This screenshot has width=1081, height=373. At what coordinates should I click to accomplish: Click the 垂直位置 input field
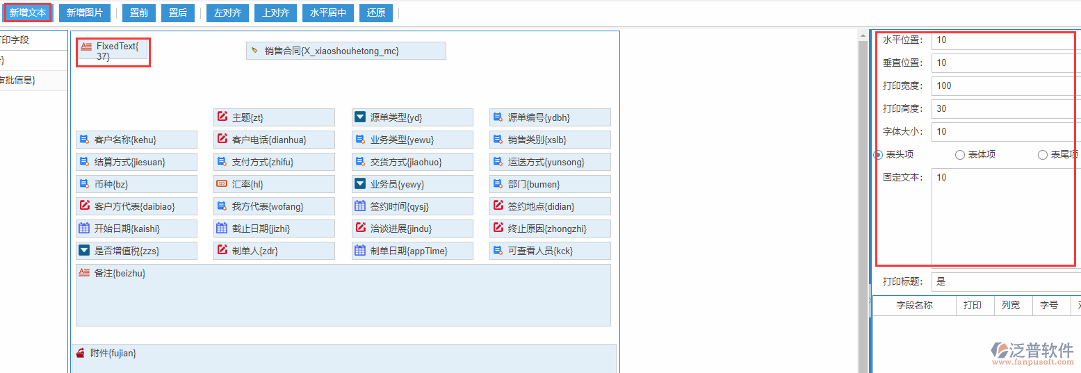(x=1006, y=63)
